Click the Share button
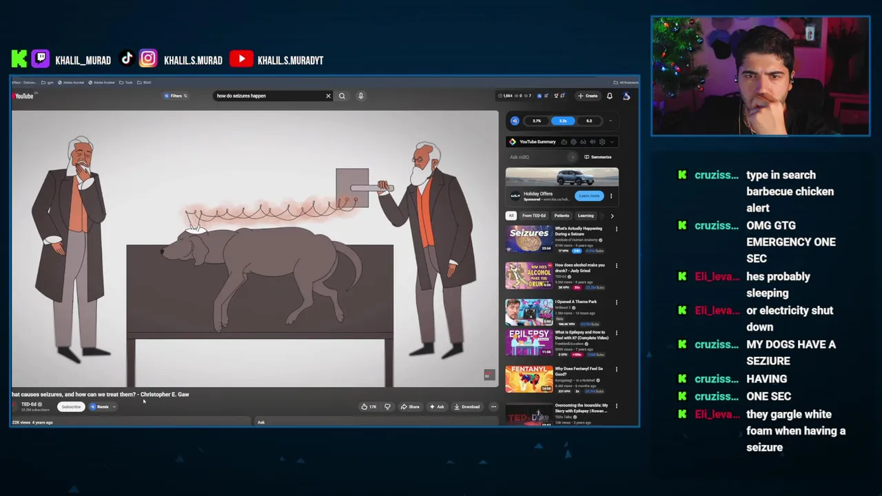The image size is (882, 496). click(410, 406)
